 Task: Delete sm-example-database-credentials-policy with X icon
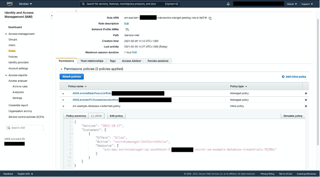(306, 106)
